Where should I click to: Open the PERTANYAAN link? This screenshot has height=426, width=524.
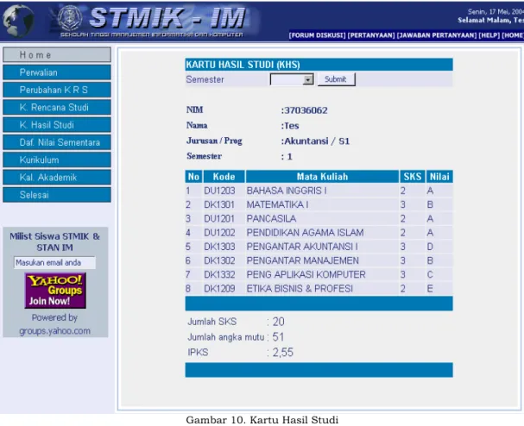pyautogui.click(x=371, y=35)
